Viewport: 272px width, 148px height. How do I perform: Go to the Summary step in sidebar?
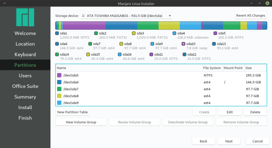coord(25,97)
